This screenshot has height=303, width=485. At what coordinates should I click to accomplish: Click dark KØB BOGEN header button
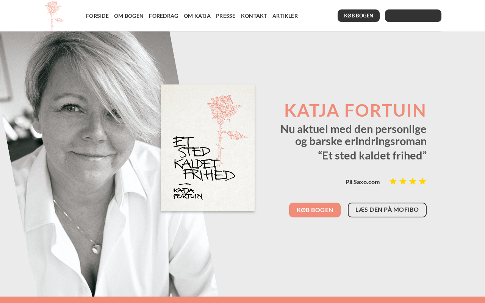pos(358,16)
